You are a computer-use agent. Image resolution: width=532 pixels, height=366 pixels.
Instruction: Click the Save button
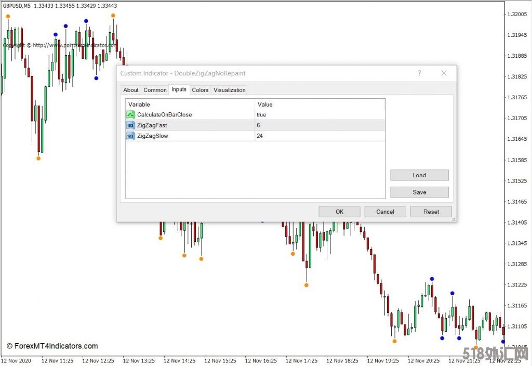(x=419, y=192)
